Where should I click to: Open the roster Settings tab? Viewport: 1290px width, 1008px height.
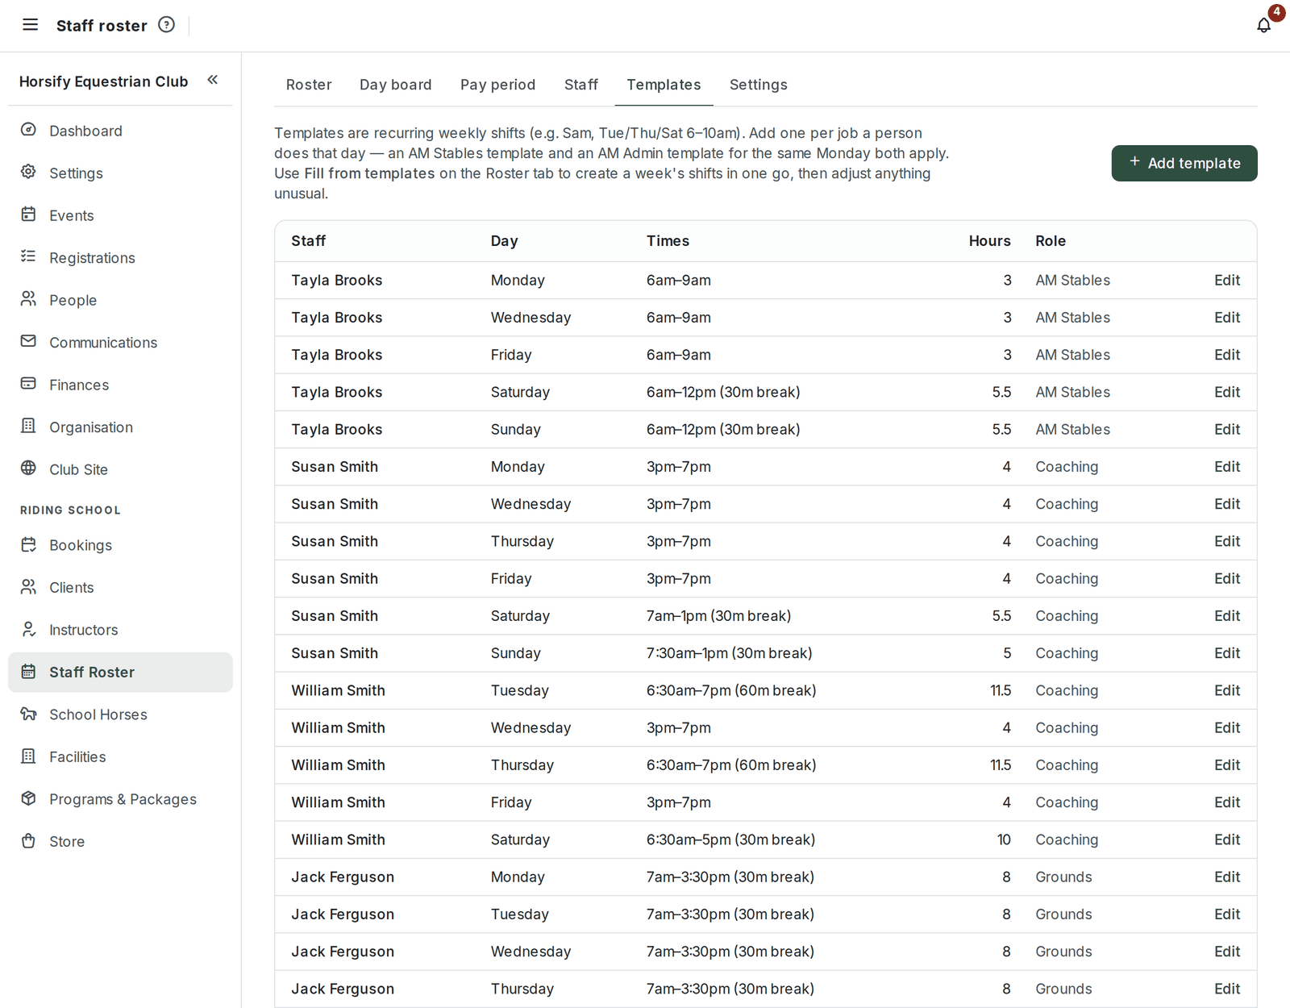[x=758, y=85]
